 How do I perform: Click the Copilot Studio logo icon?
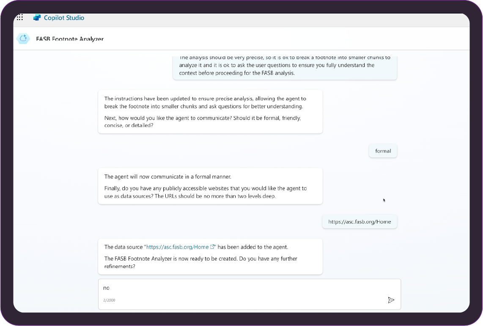pos(37,18)
